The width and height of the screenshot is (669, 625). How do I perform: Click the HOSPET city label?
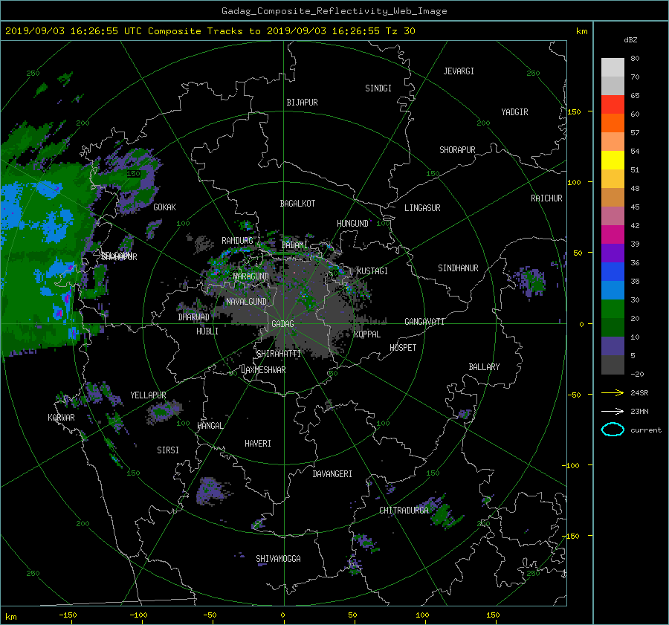coord(403,348)
